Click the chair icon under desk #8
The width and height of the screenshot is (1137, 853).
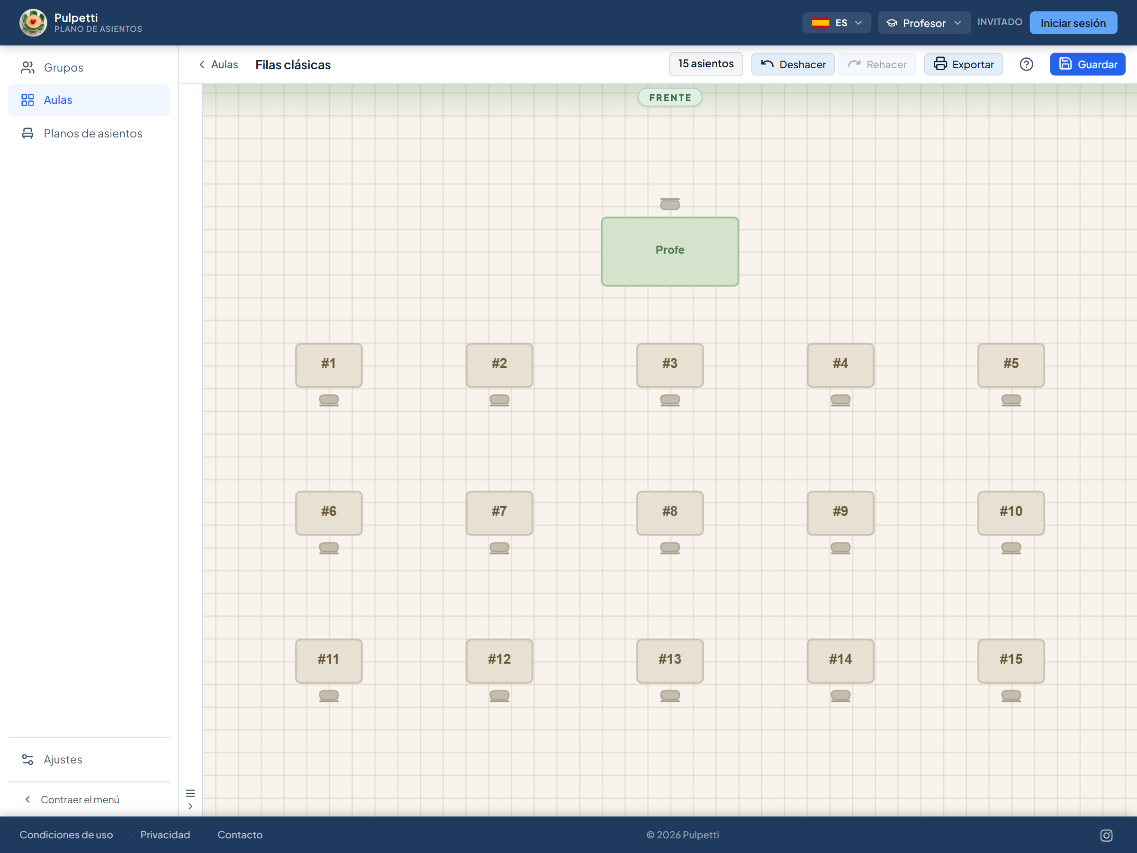(x=670, y=548)
